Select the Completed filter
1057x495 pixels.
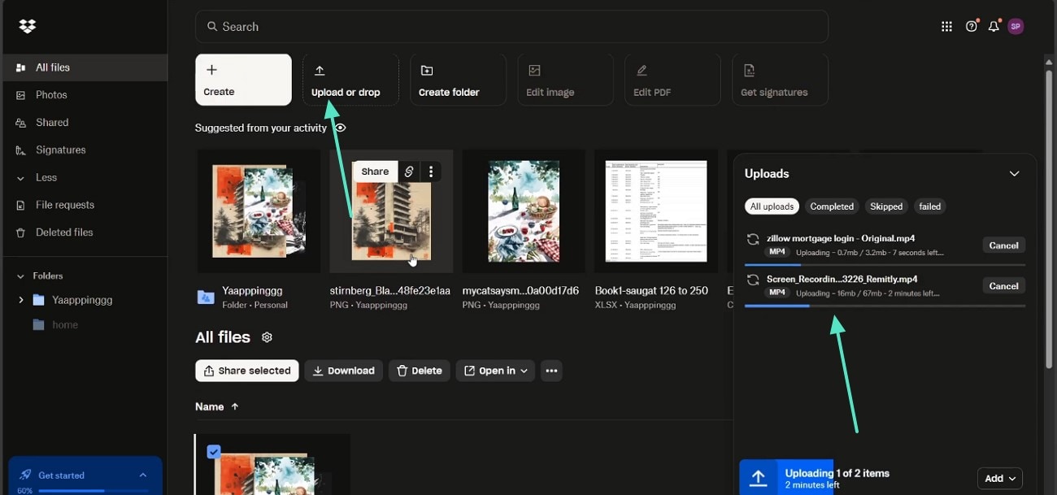pos(832,206)
